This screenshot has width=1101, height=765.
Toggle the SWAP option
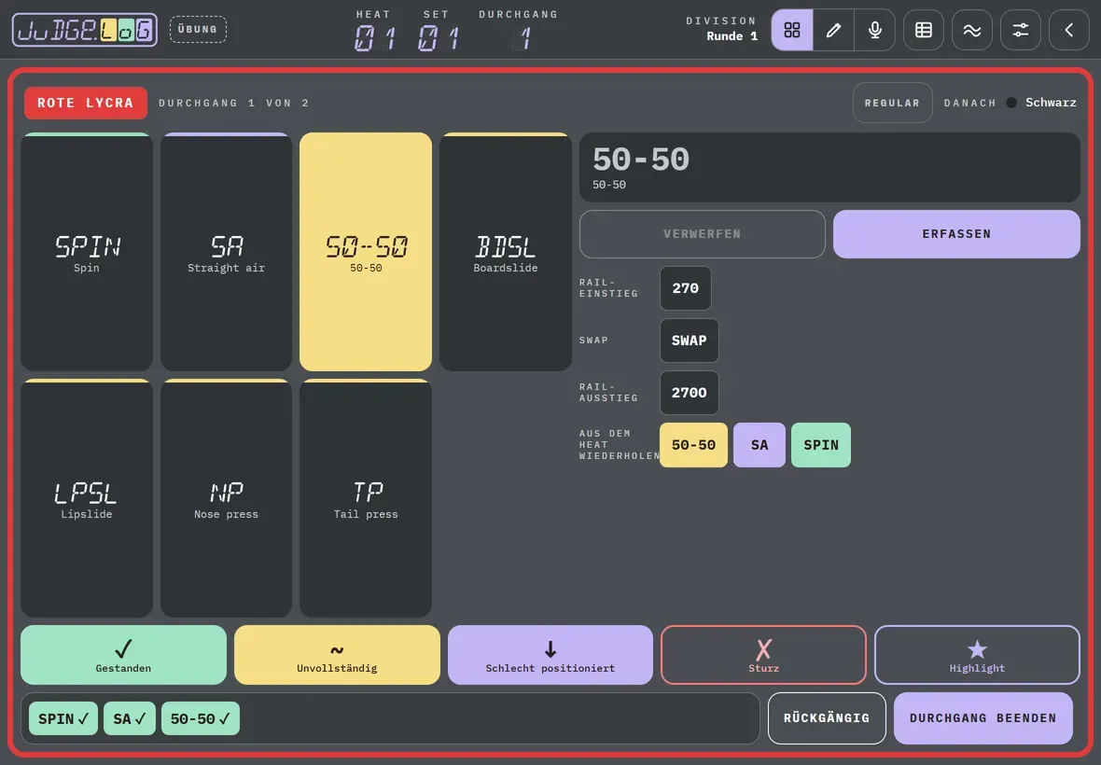689,341
